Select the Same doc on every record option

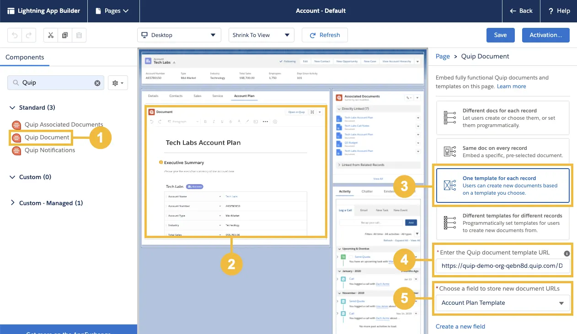click(502, 151)
